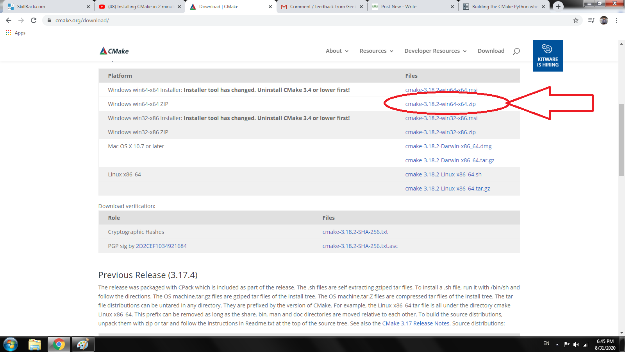Click the scrollbar down arrow
The width and height of the screenshot is (625, 352).
tap(621, 333)
